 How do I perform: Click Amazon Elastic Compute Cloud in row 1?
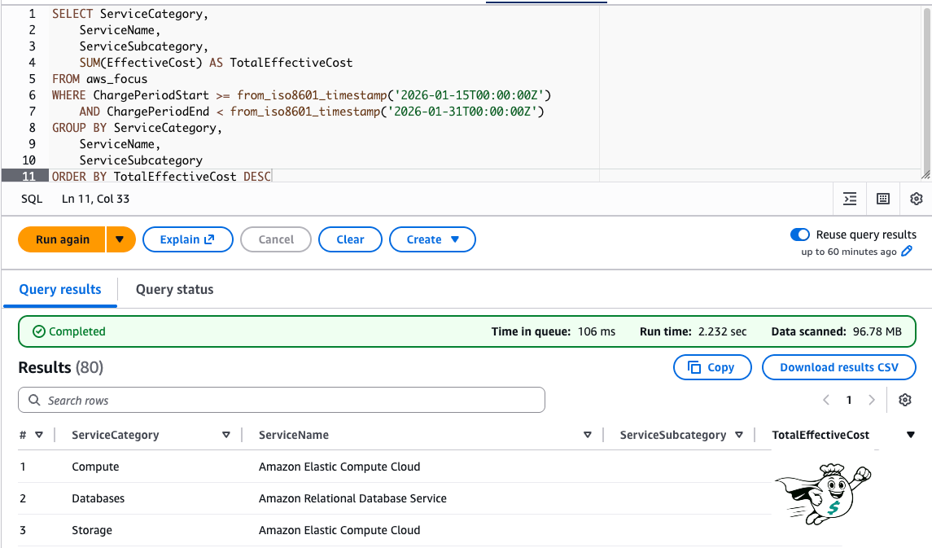click(339, 467)
